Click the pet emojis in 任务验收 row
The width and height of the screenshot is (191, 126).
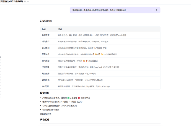[97, 54]
